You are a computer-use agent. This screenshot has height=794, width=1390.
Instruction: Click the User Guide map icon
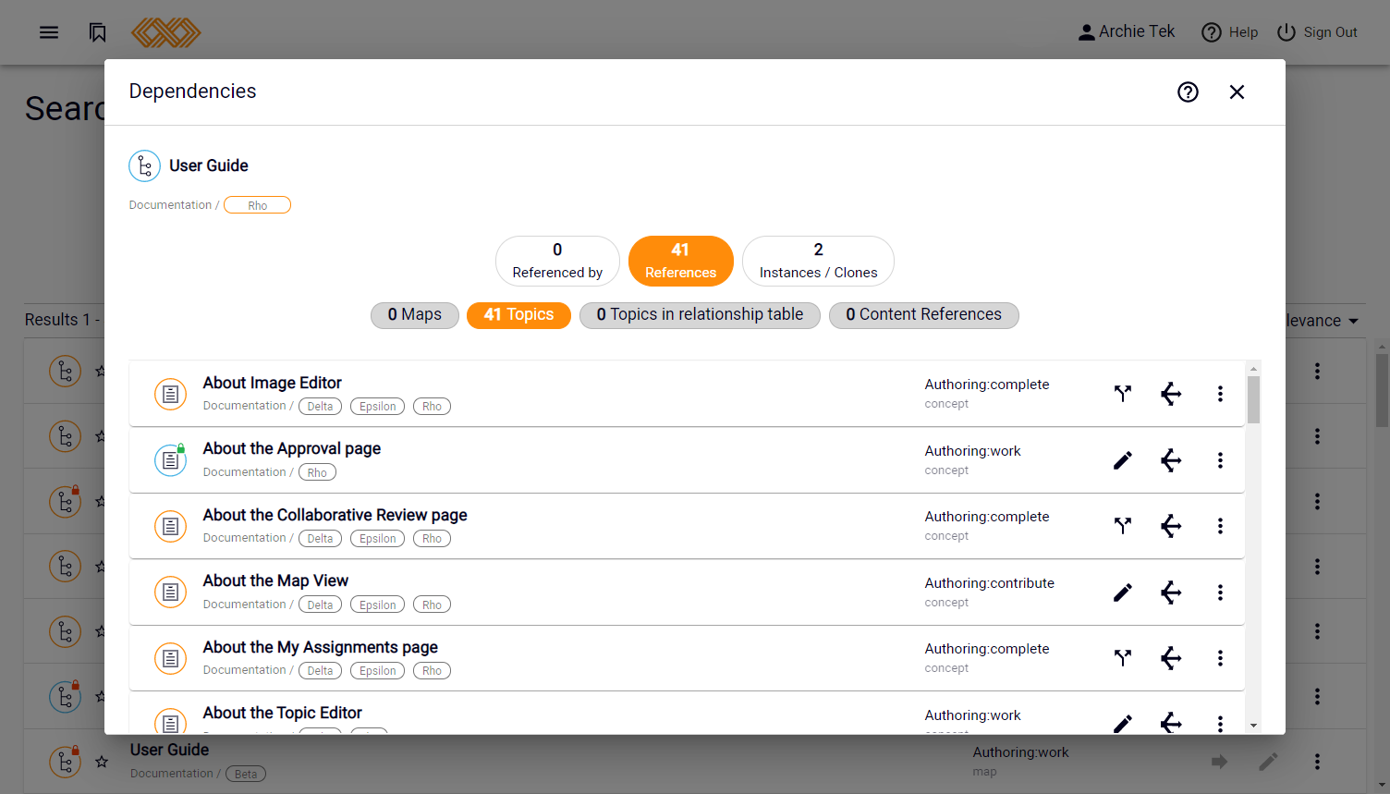pyautogui.click(x=144, y=166)
